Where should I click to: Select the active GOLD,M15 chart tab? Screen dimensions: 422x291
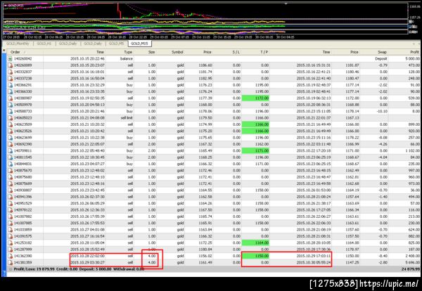pos(140,44)
